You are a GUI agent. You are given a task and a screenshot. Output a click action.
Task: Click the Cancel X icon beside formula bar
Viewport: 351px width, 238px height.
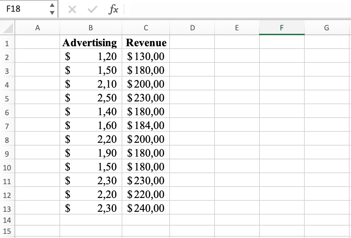(72, 9)
